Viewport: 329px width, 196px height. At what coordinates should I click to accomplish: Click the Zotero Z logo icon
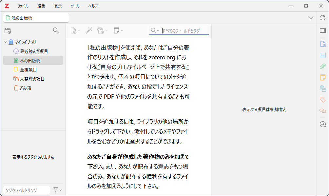coord(7,6)
